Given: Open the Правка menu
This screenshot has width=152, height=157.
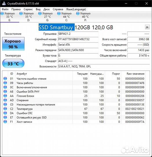Looking at the screenshot, I should tap(16, 9).
